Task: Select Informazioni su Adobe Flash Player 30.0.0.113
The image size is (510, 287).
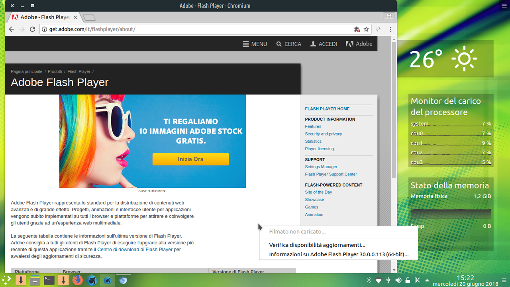Action: pos(338,254)
